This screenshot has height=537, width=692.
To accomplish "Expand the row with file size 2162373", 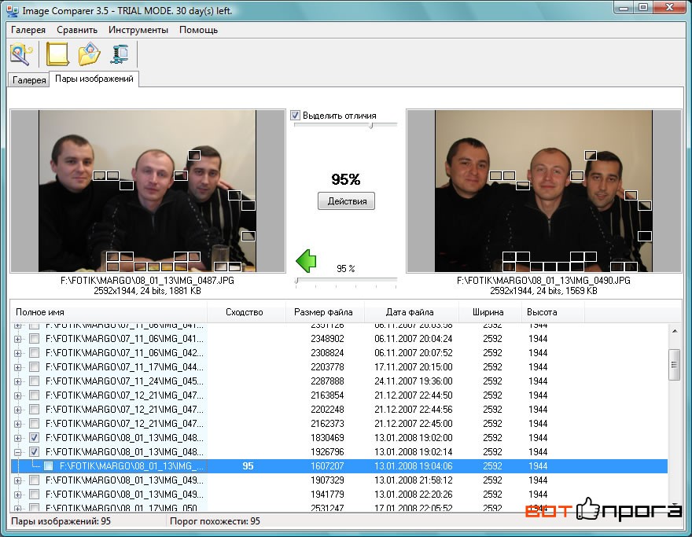I will 17,424.
